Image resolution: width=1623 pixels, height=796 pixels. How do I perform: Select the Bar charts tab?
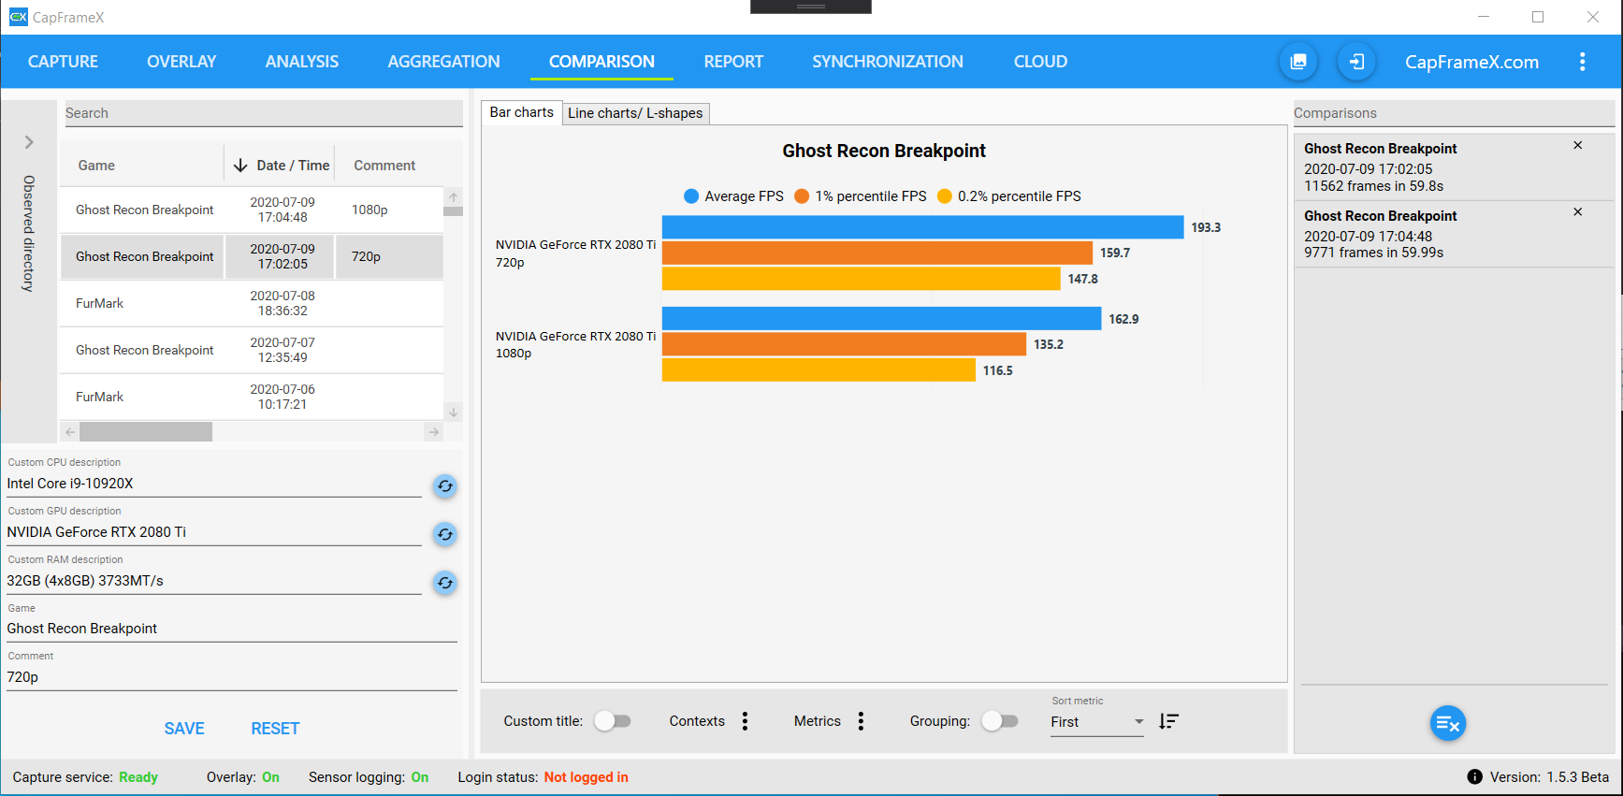click(522, 112)
